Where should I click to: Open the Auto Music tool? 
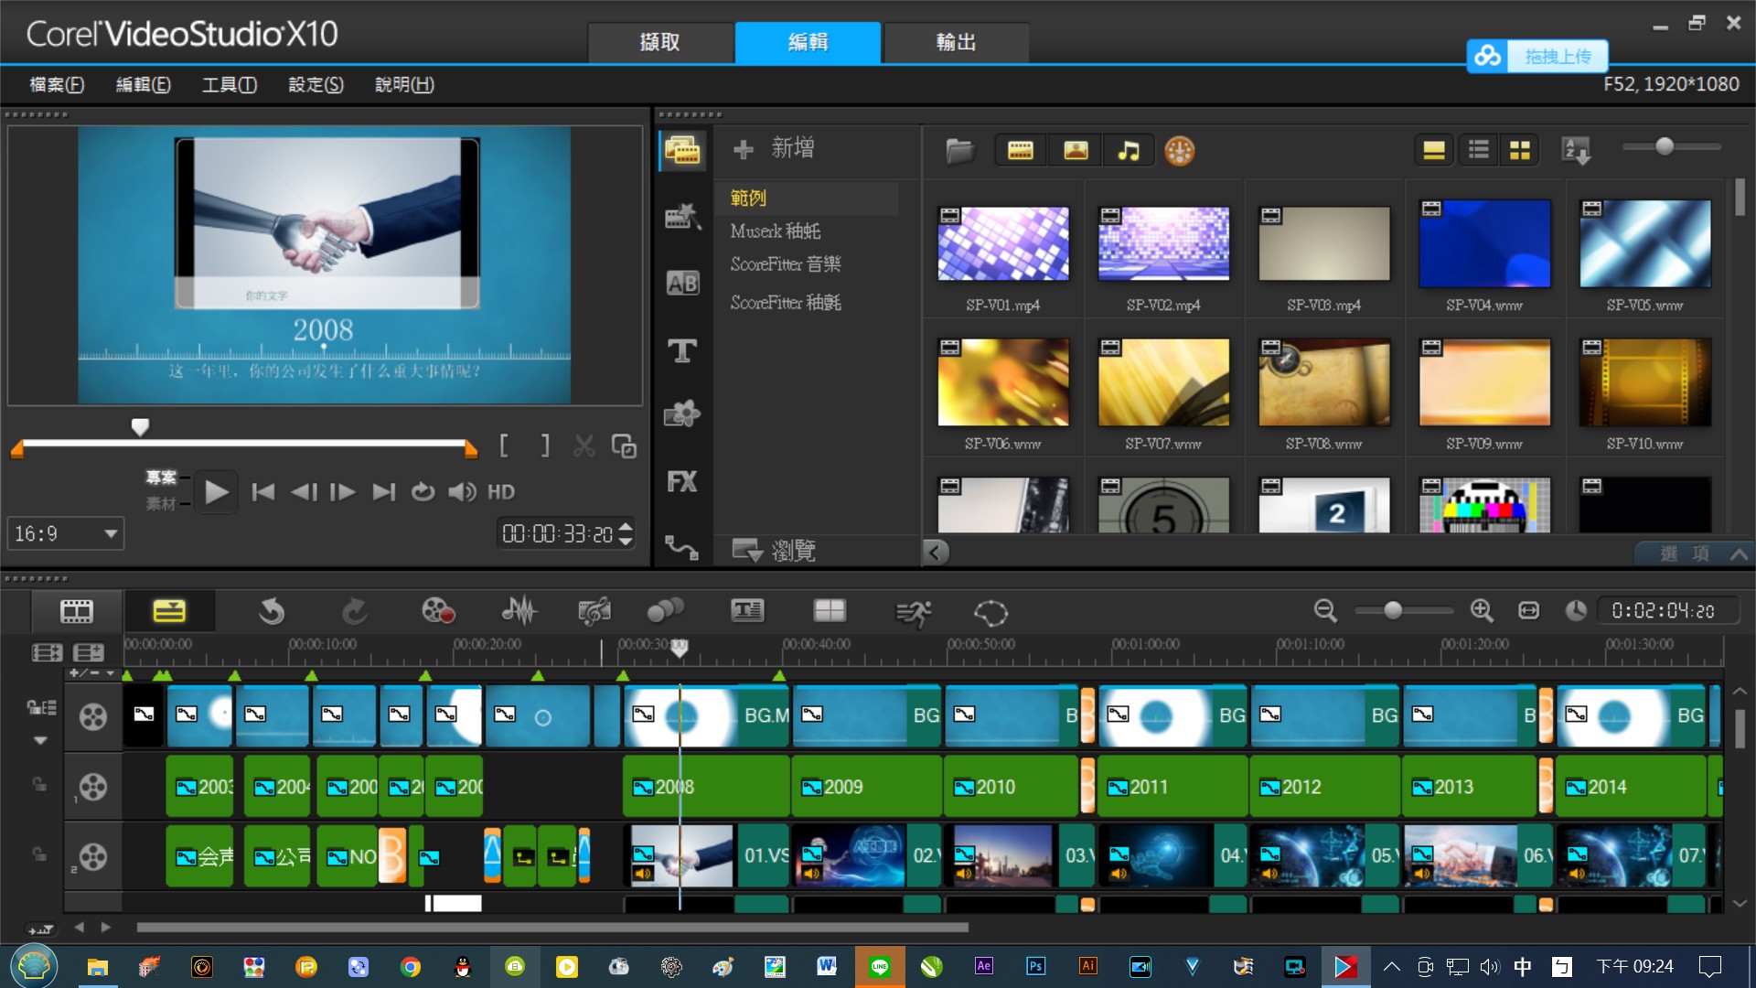[x=594, y=611]
